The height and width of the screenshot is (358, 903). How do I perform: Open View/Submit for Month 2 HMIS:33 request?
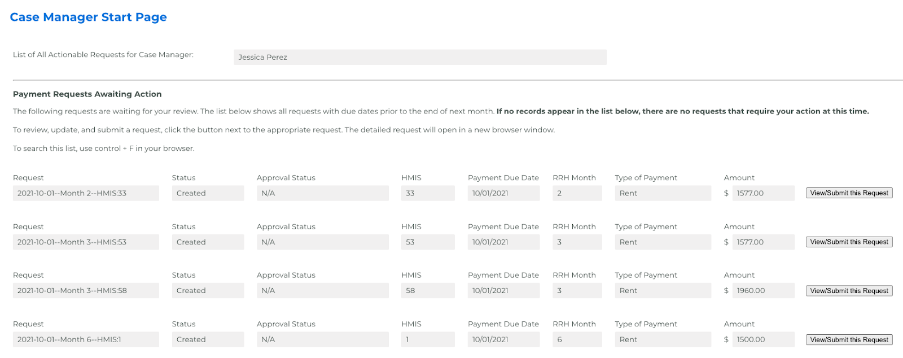point(849,193)
